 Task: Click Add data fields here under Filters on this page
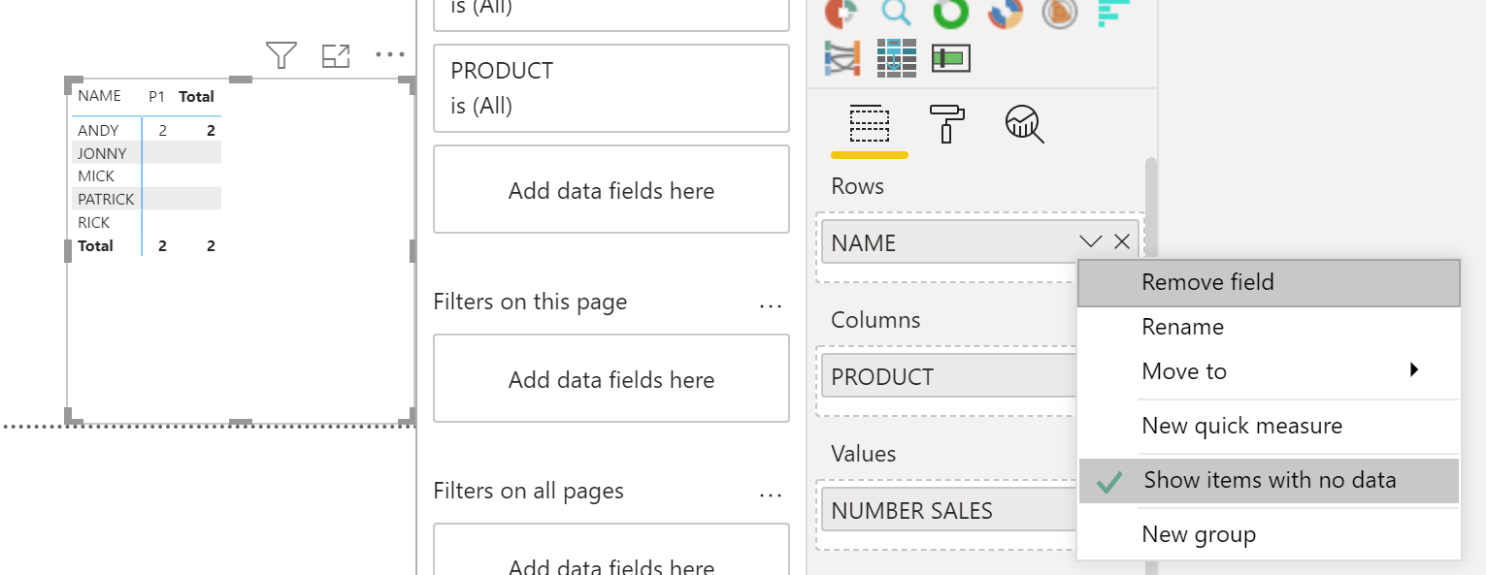point(611,379)
